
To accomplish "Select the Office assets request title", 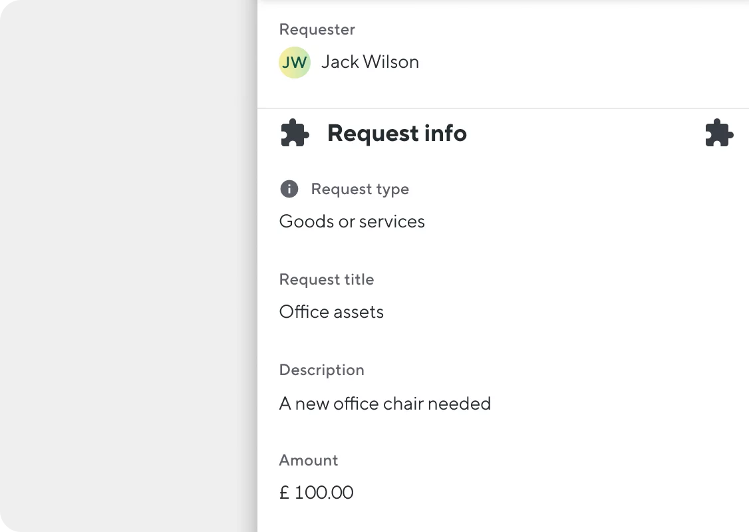I will [x=331, y=311].
